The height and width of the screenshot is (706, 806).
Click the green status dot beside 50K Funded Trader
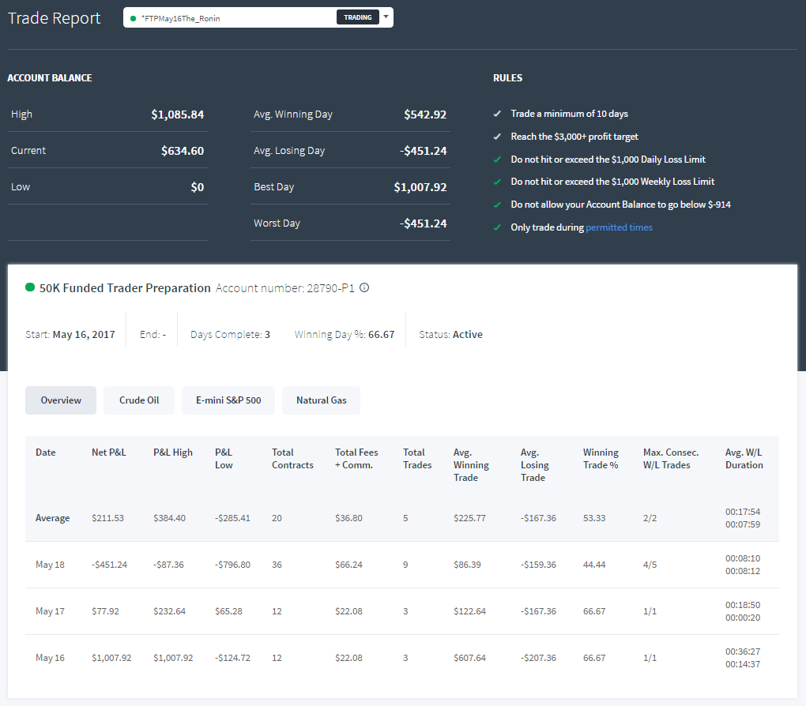pos(30,287)
